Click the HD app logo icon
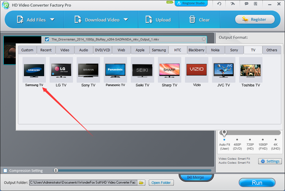 pyautogui.click(x=6, y=5)
